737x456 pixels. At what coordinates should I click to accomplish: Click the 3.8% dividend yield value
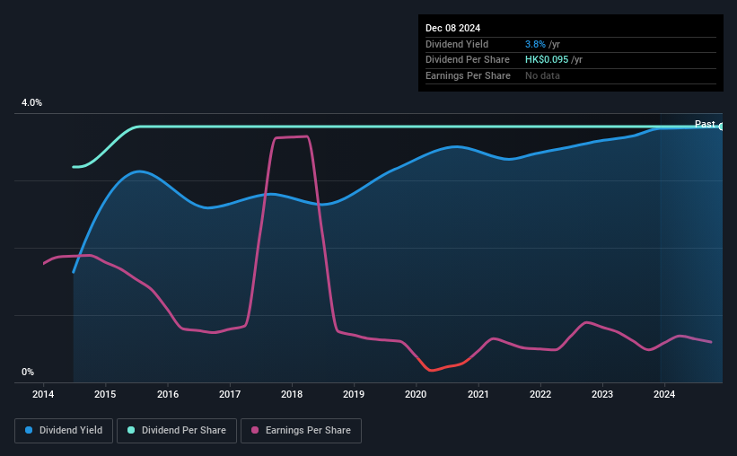[x=535, y=44]
